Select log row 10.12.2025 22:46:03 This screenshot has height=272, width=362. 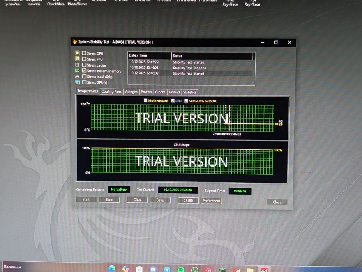191,68
